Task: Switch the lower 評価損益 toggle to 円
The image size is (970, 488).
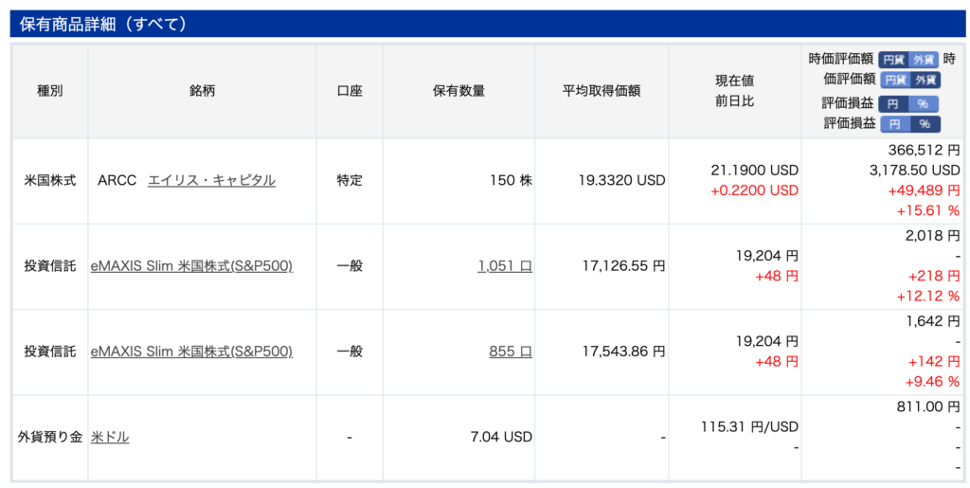Action: coord(895,124)
